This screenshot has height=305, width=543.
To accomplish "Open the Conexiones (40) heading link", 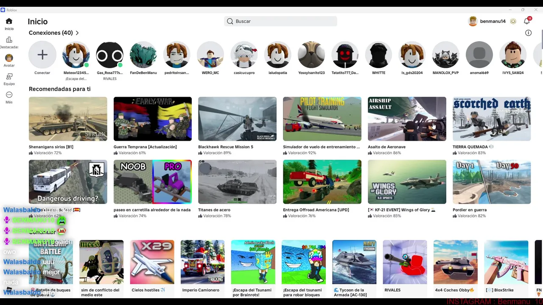I will pyautogui.click(x=51, y=33).
